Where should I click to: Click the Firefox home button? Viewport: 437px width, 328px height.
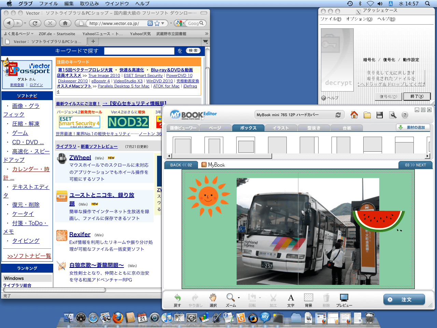[65, 23]
